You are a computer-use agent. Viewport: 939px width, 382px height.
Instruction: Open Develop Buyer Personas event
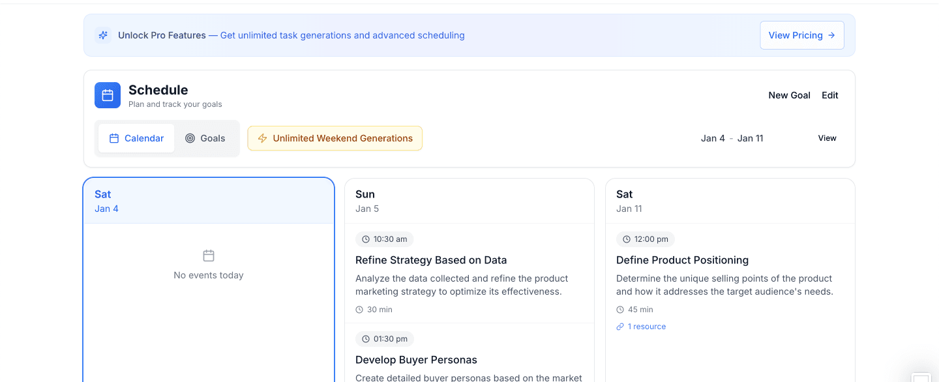click(416, 360)
